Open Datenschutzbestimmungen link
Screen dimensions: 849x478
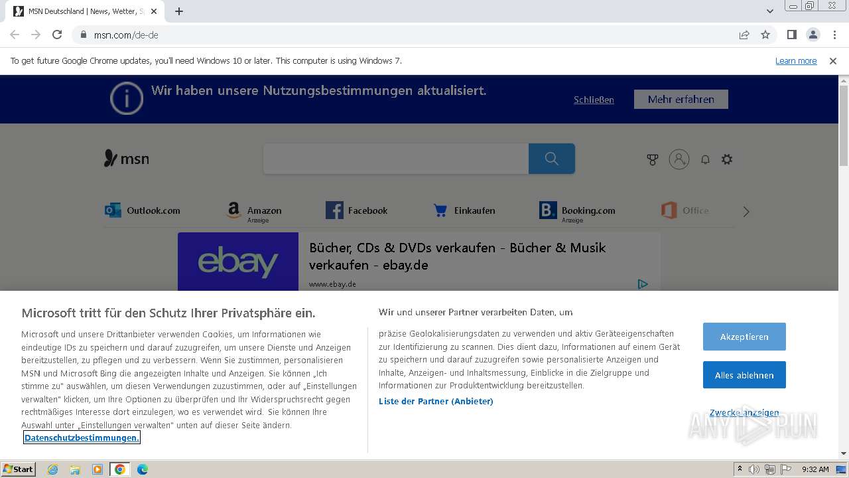[x=82, y=438]
